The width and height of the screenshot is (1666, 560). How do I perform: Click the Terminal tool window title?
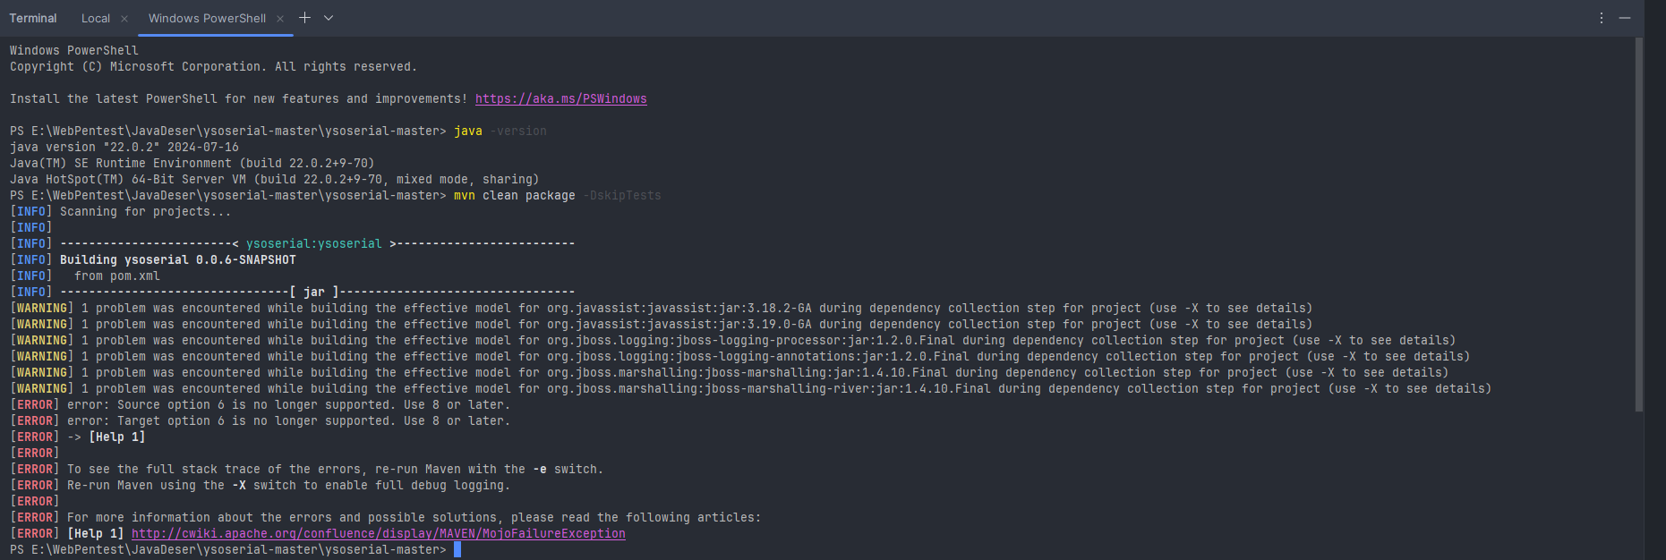pos(33,19)
